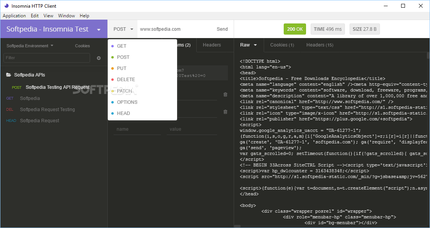Toggle the POST method dropdown
This screenshot has width=430, height=228.
click(x=124, y=29)
